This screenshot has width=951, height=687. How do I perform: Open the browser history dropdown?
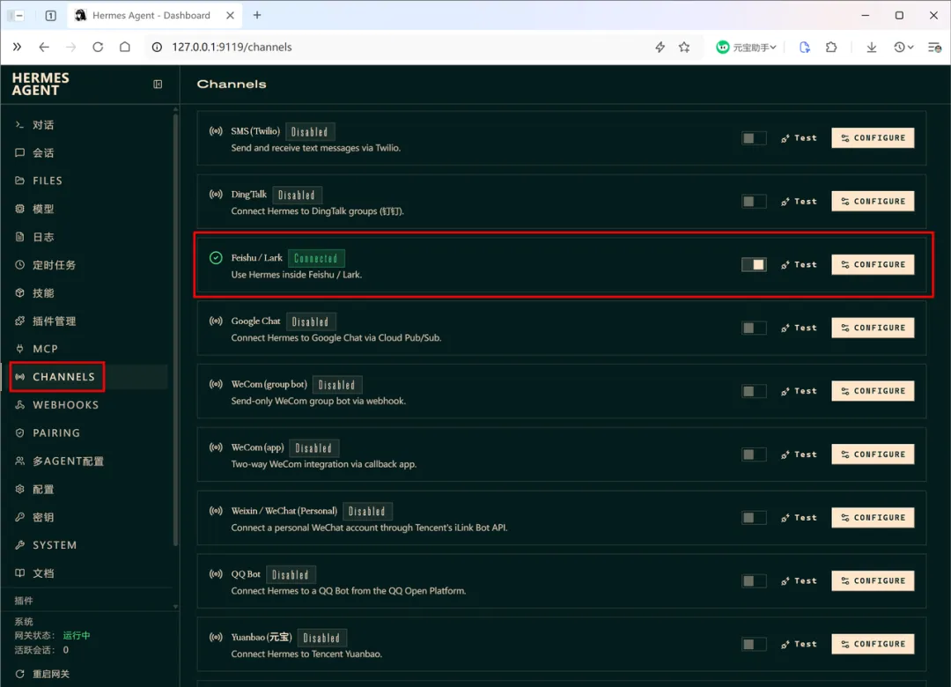click(903, 48)
